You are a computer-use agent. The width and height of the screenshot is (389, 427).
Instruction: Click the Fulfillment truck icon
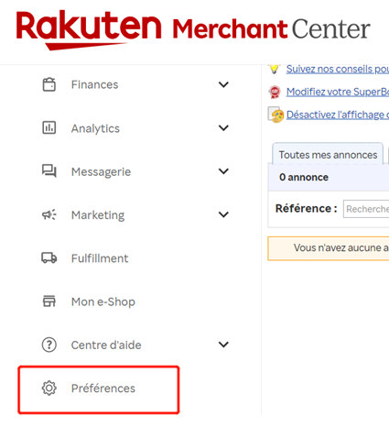point(49,258)
